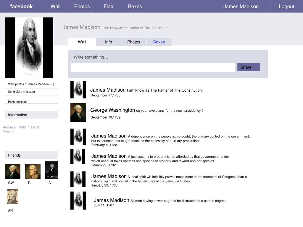Open friend AJ's portrait thumbnail
Image resolution: width=303 pixels, height=227 pixels.
click(51, 170)
